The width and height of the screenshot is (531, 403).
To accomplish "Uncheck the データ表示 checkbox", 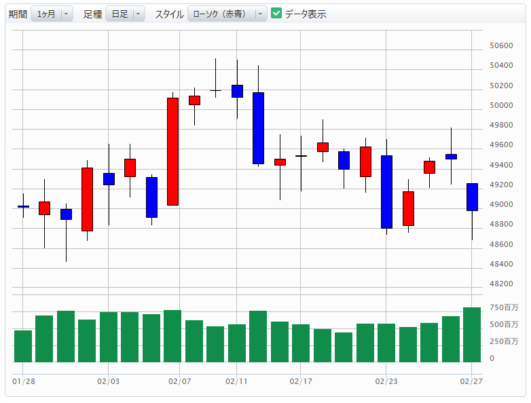I will click(276, 14).
